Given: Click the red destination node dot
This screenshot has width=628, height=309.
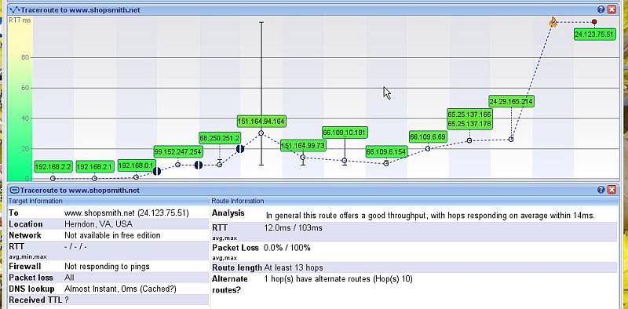Looking at the screenshot, I should tap(594, 22).
